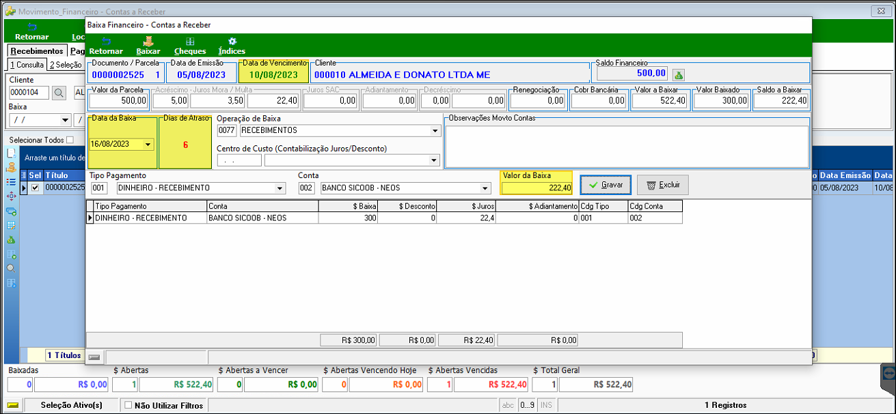Click the Excluir button
Viewport: 896px width, 414px height.
click(662, 185)
